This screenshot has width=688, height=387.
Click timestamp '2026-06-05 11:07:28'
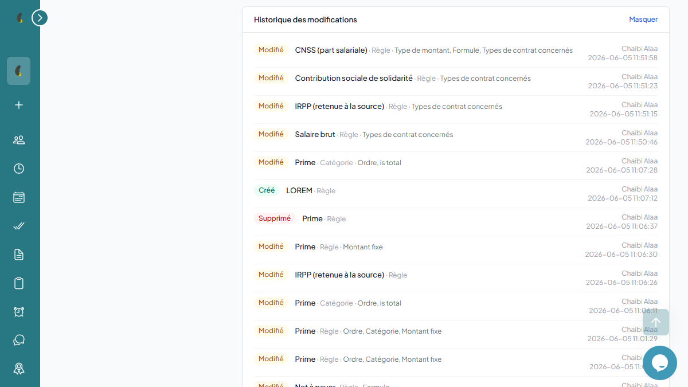622,170
